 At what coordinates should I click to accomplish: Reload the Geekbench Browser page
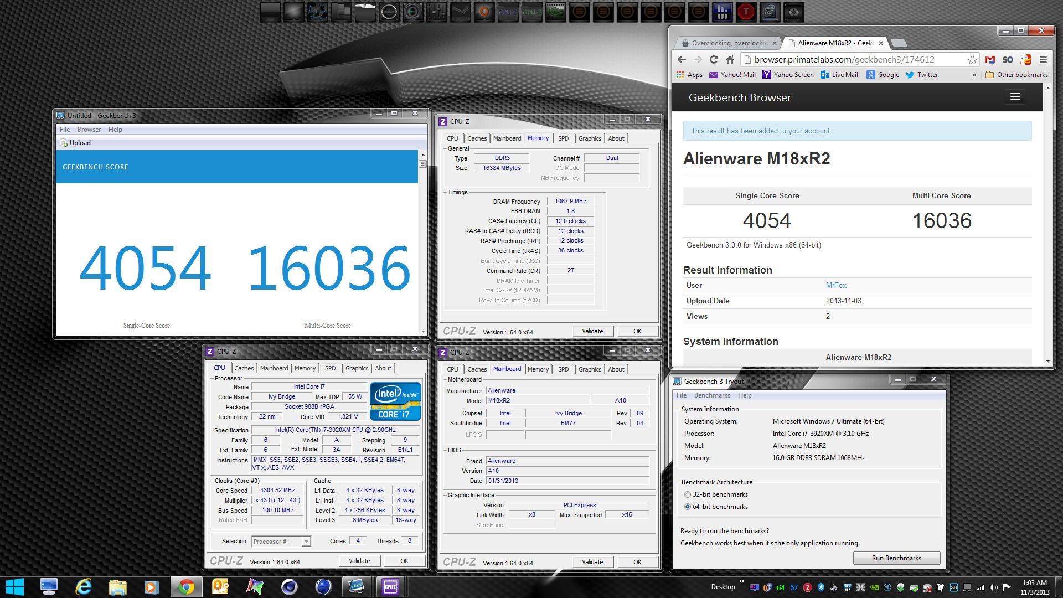(714, 59)
